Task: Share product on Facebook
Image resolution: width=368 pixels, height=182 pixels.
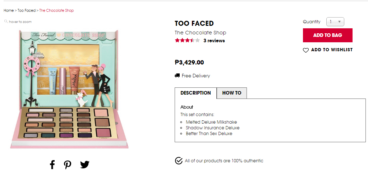Action: 52,165
